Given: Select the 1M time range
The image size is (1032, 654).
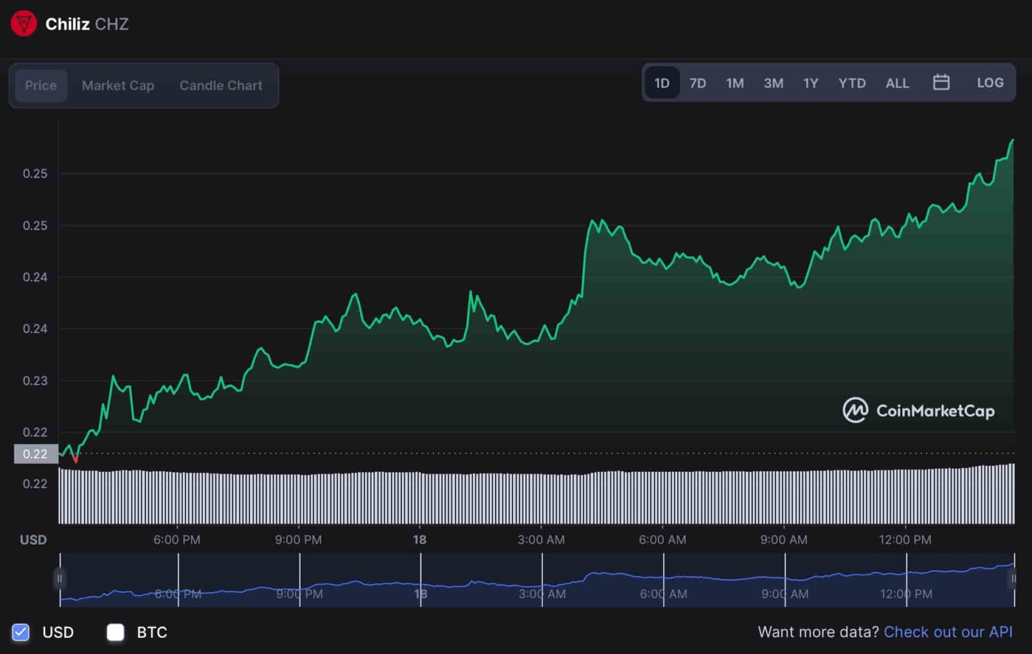Looking at the screenshot, I should click(x=734, y=83).
